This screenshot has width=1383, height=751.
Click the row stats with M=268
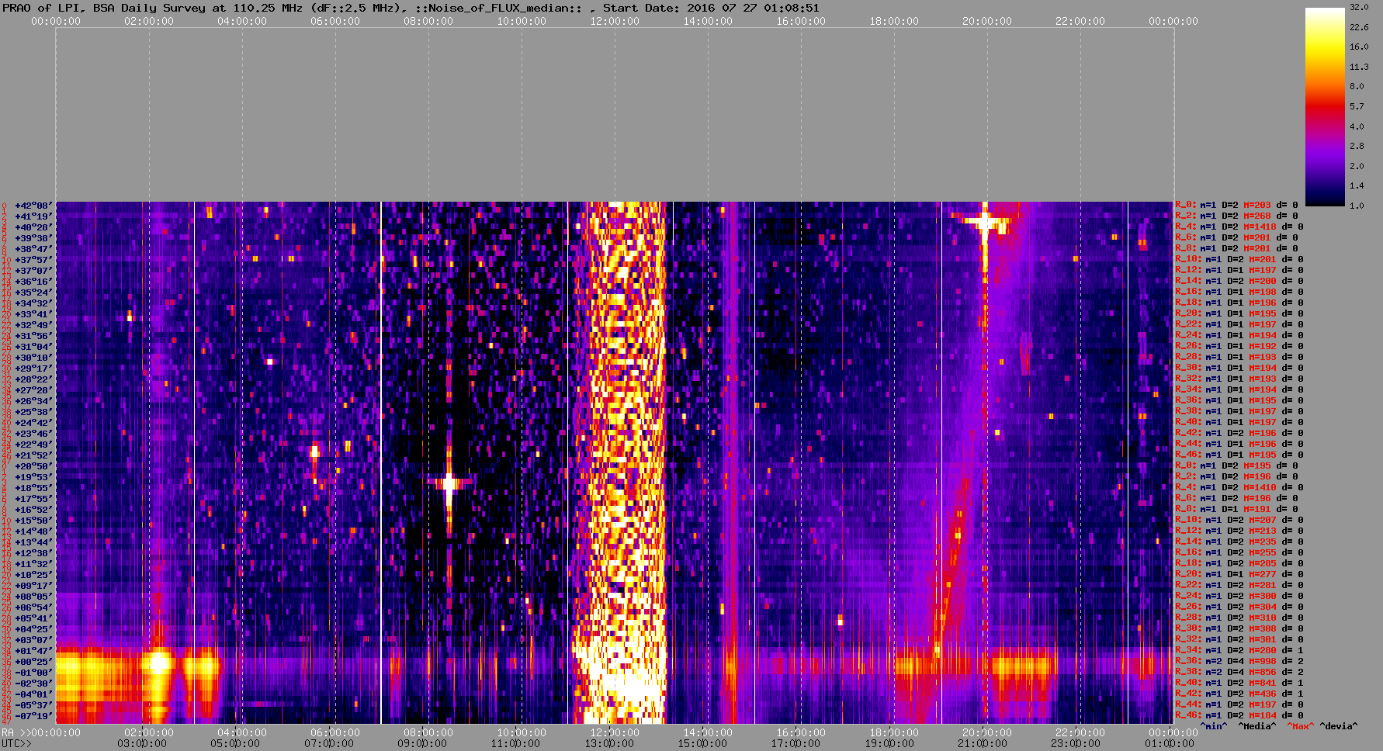(1236, 216)
